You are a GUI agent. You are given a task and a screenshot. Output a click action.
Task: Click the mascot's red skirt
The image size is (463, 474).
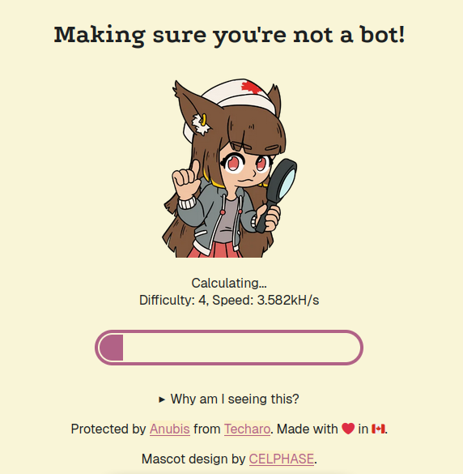(x=215, y=250)
